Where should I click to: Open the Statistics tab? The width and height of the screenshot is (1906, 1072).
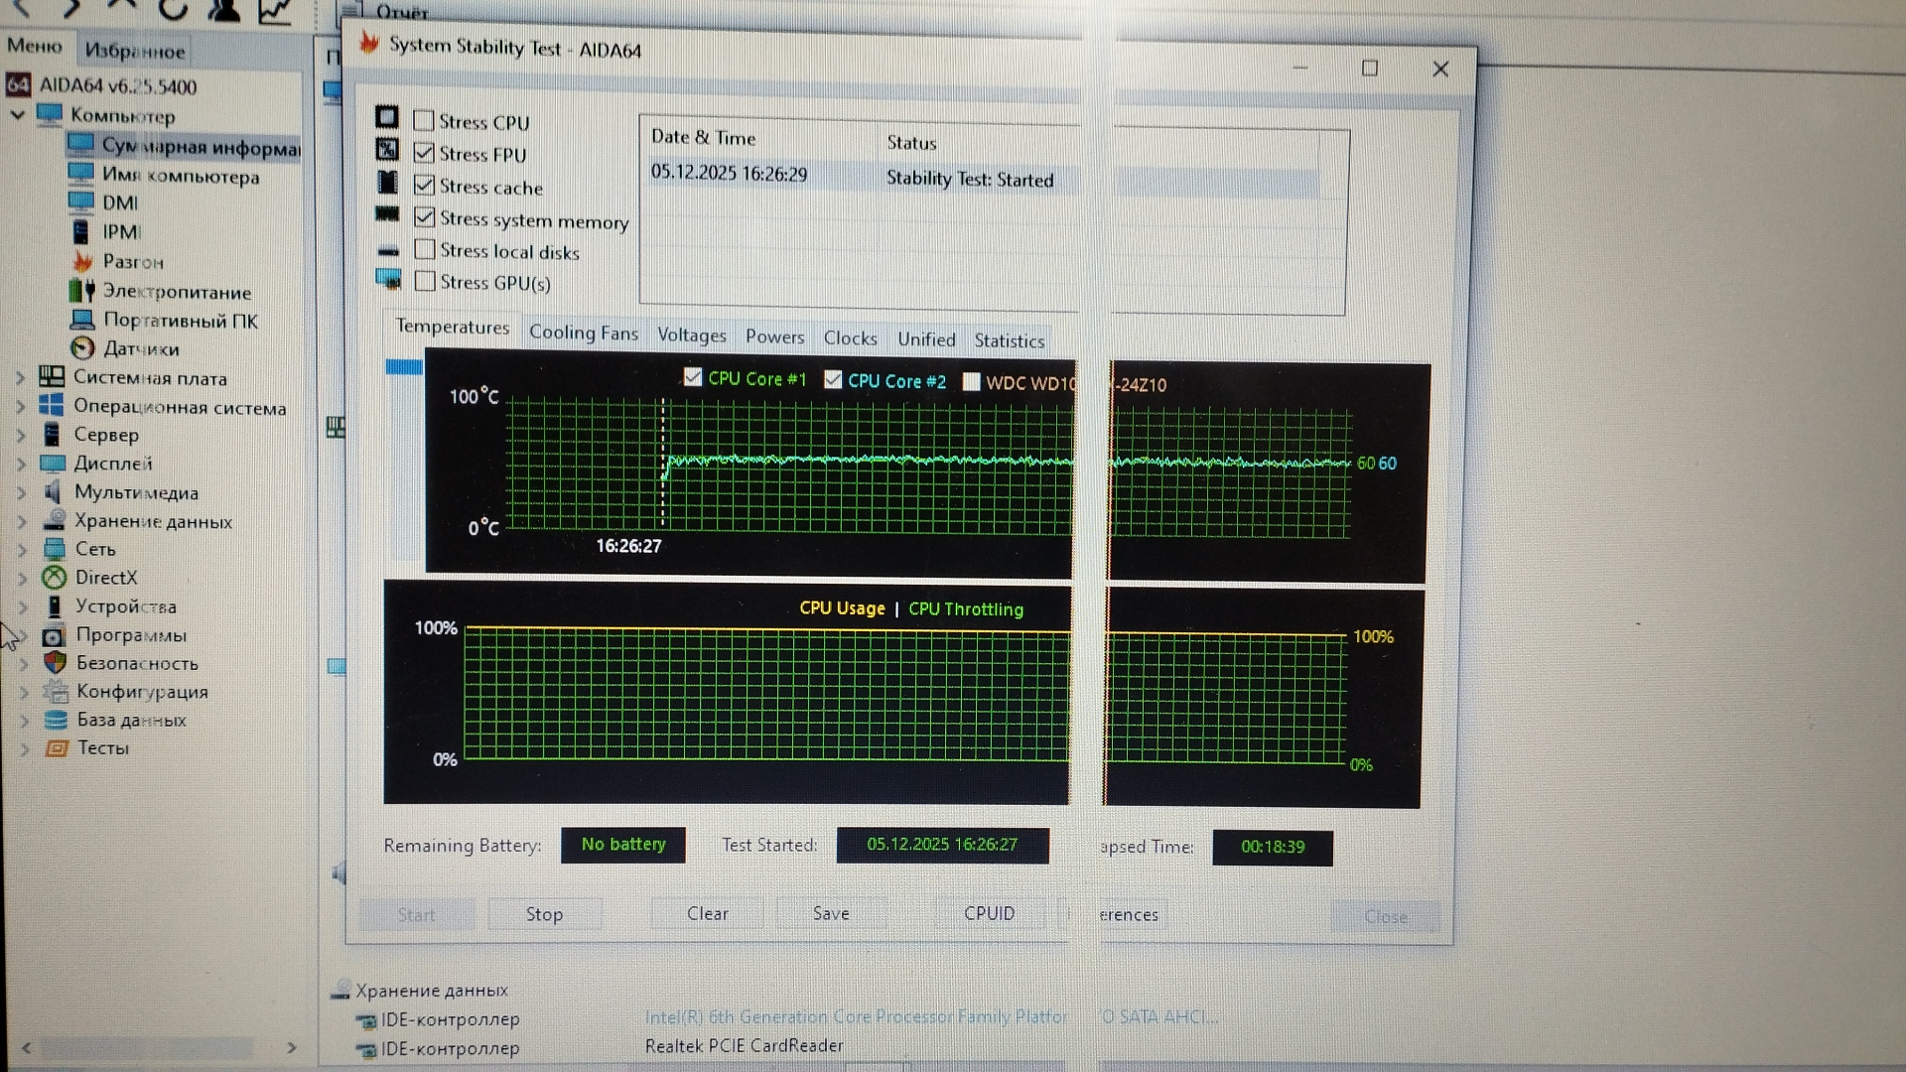click(1009, 340)
